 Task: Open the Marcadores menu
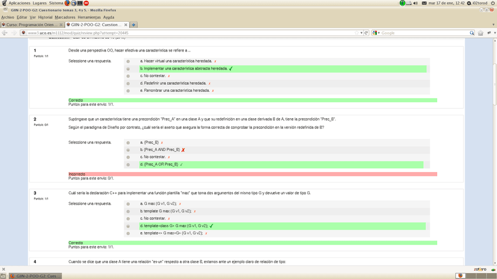[65, 17]
